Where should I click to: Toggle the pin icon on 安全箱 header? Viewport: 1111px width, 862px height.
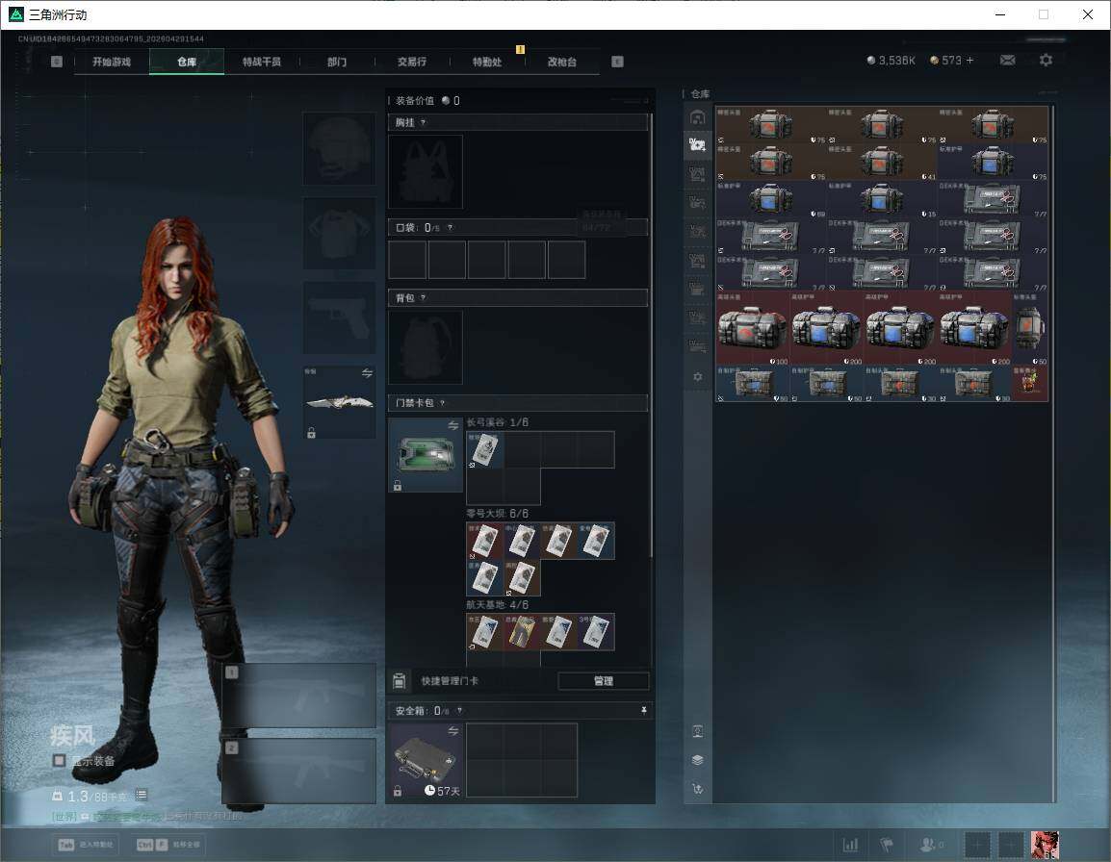[x=643, y=710]
